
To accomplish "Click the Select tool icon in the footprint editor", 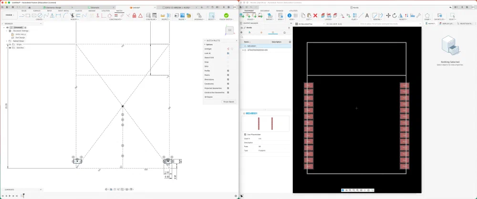I will pos(452,15).
